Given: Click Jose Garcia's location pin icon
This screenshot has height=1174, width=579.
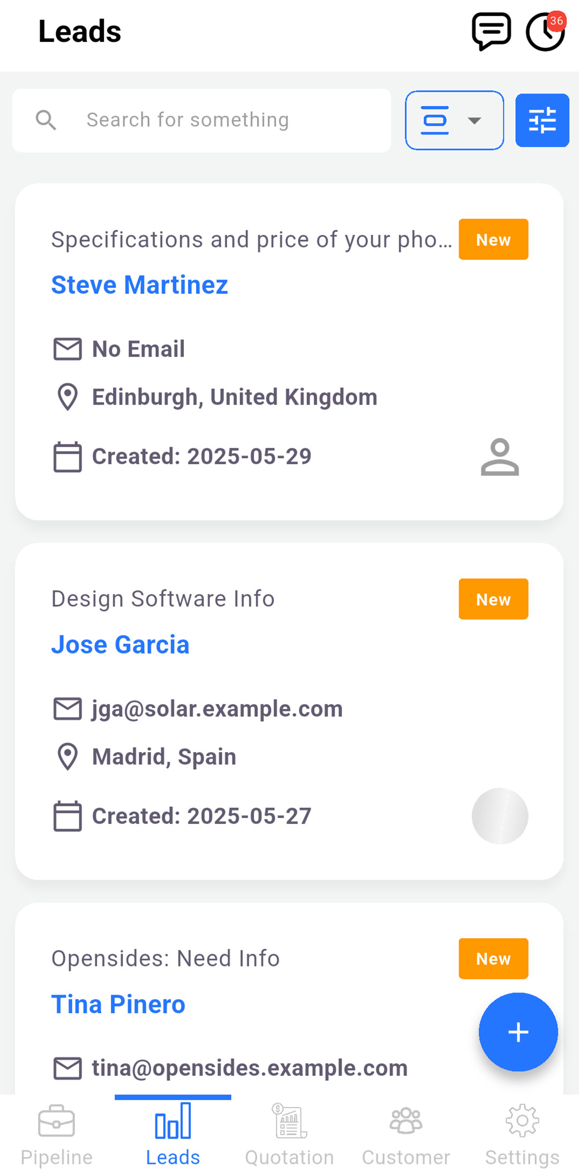Looking at the screenshot, I should [68, 757].
